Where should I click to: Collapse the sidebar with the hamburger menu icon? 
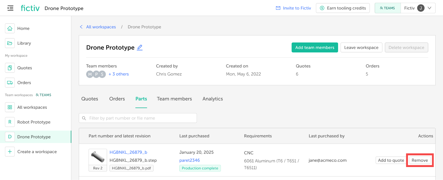[x=10, y=8]
